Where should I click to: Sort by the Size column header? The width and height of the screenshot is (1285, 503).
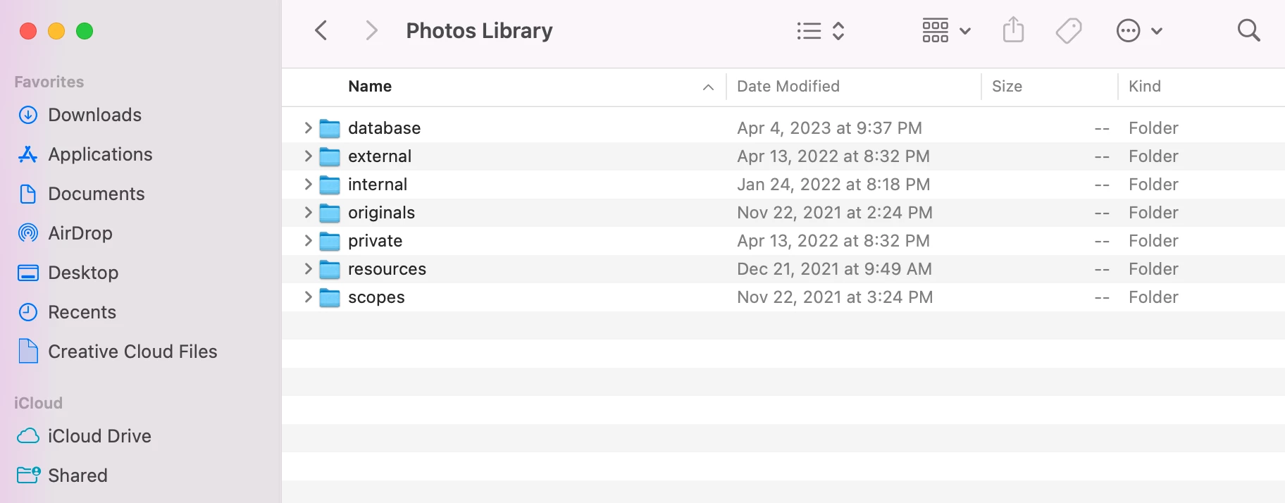pos(1007,86)
